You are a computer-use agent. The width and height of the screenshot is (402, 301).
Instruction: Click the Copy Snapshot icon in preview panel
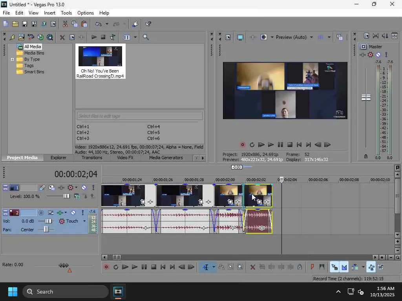(x=340, y=37)
